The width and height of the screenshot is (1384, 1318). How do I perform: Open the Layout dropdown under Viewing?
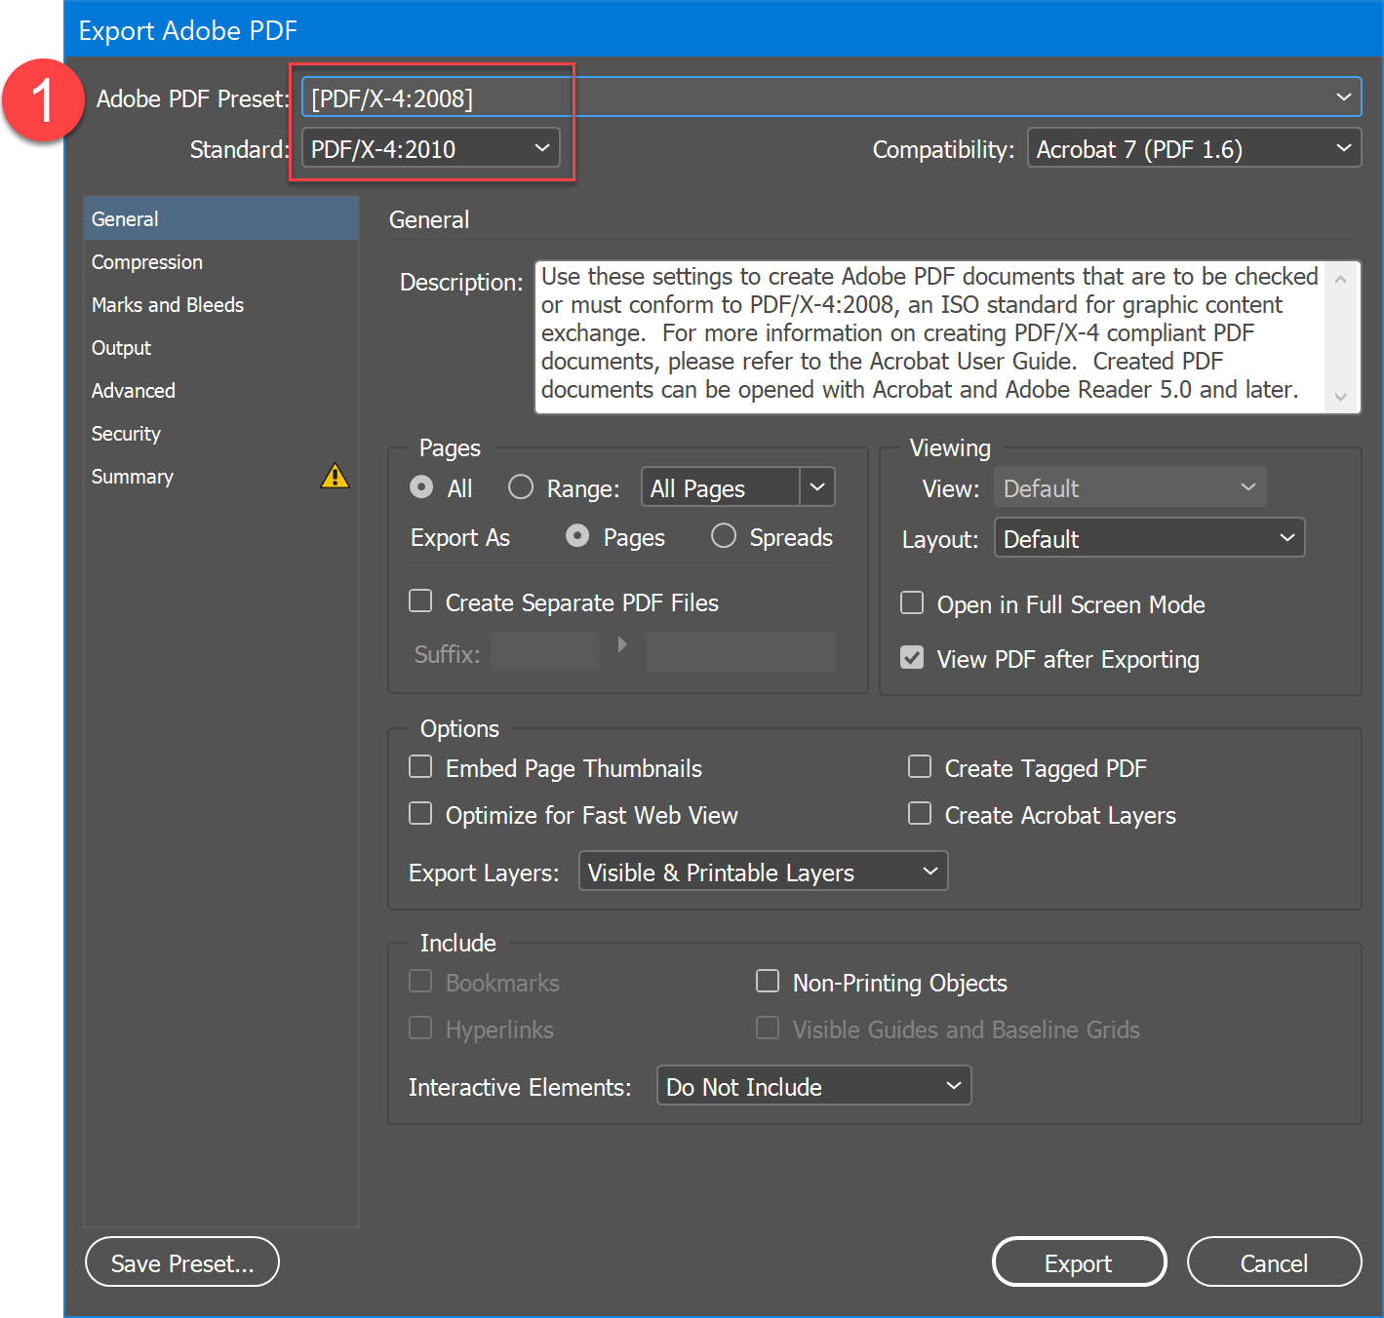coord(1287,537)
